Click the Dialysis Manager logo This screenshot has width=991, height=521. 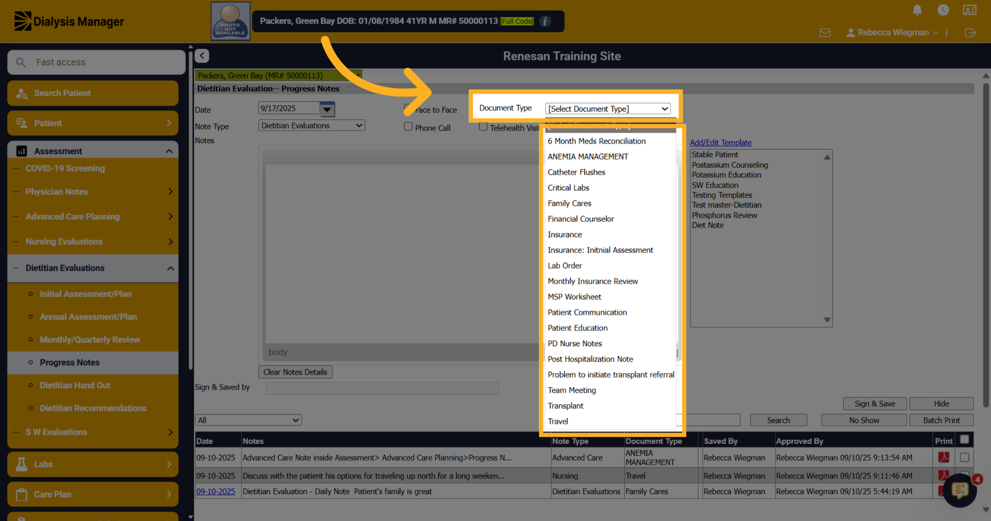(69, 21)
